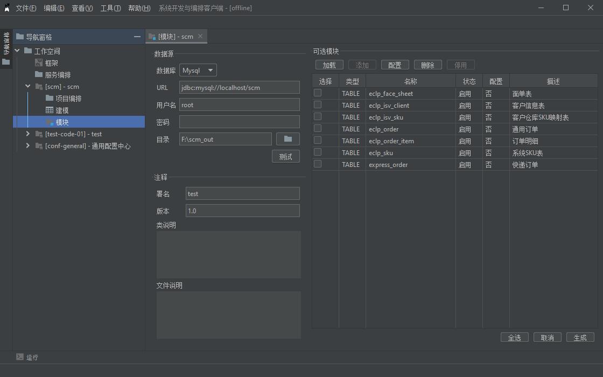Open the 文件(F) menu
The height and width of the screenshot is (377, 603).
(x=26, y=8)
